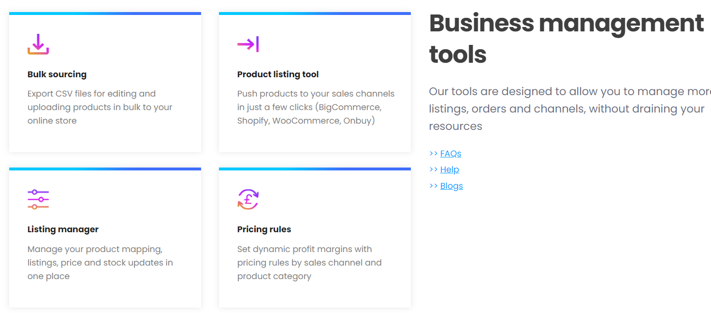Click the Business management tools title

(x=566, y=39)
